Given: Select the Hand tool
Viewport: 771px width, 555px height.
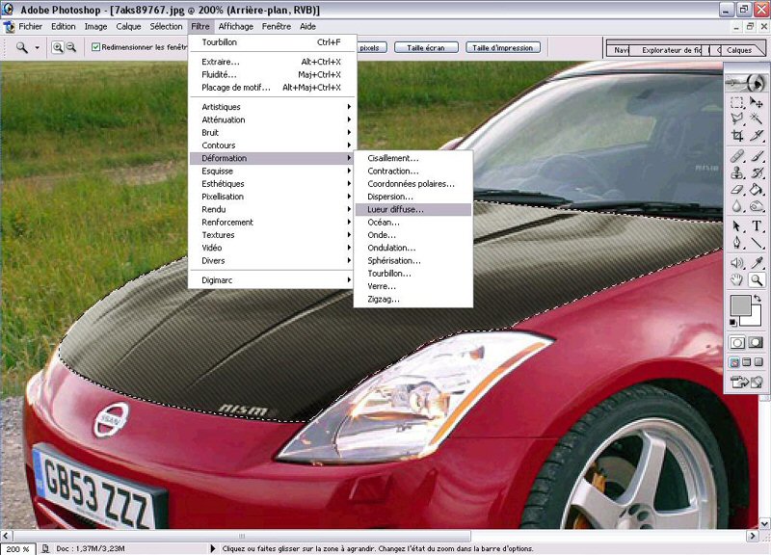Looking at the screenshot, I should [736, 280].
